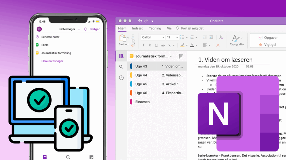This screenshot has height=160, width=286.
Task: Select the Eksamen section
Action: click(x=142, y=102)
